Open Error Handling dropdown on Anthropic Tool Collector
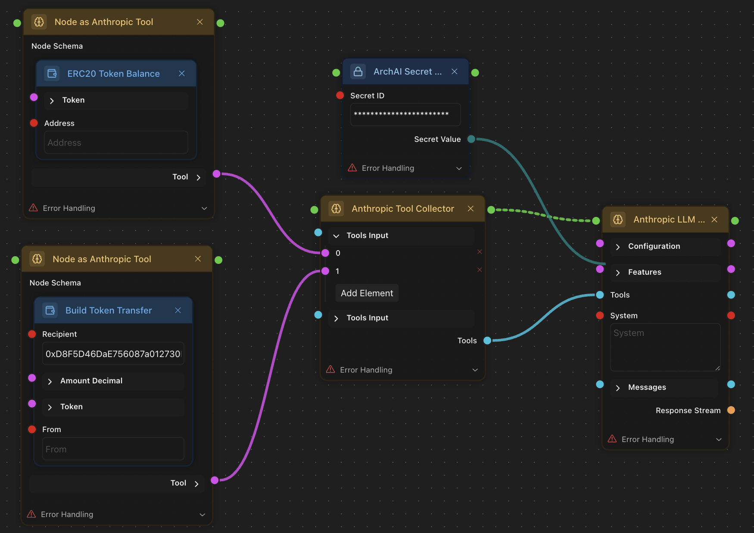754x533 pixels. point(475,370)
